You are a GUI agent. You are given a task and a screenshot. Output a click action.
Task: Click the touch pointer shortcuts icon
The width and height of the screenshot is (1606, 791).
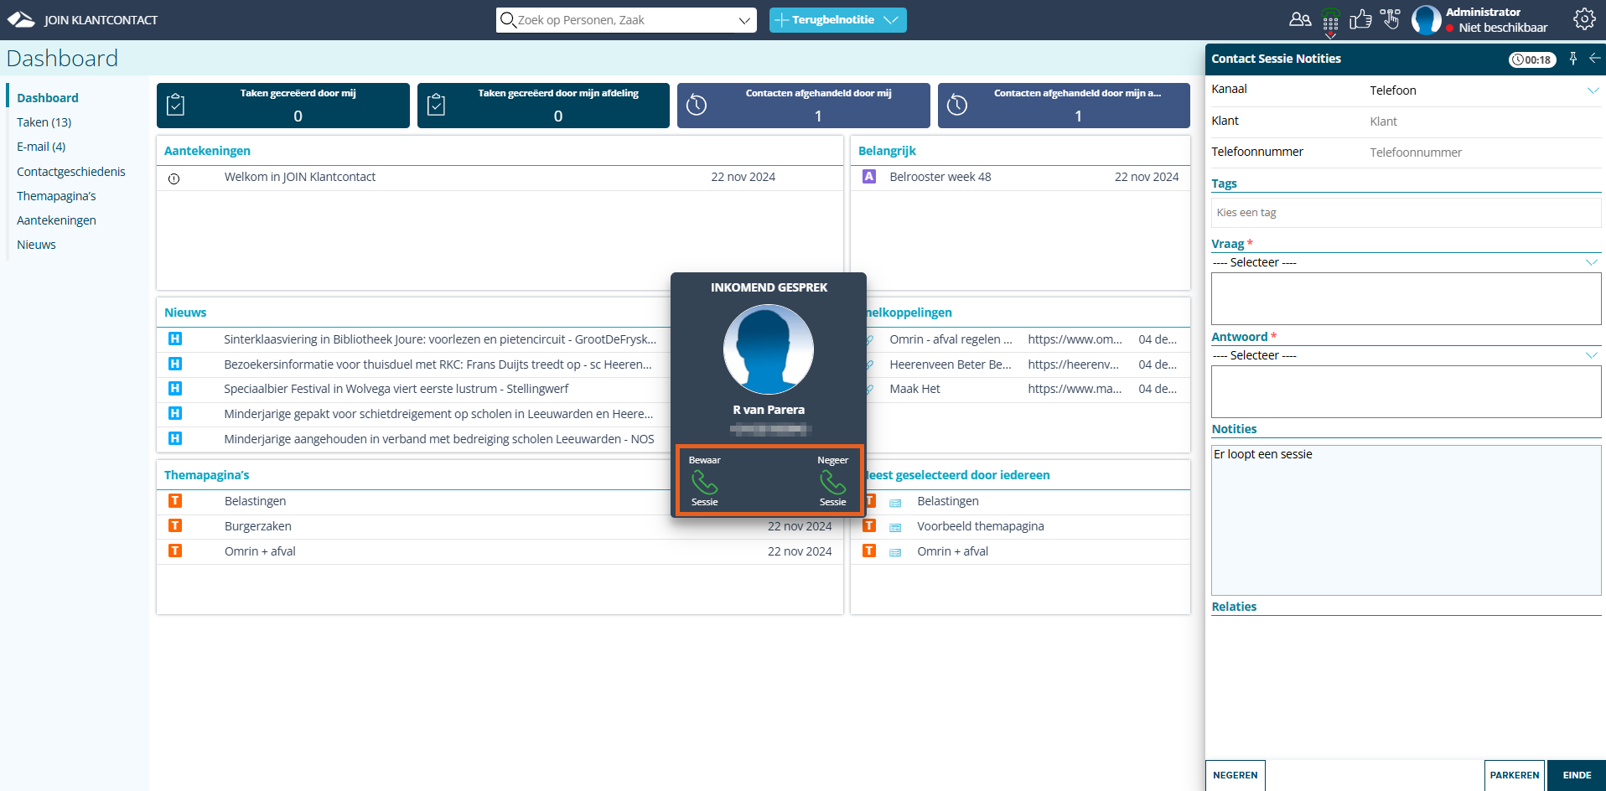pos(1391,19)
